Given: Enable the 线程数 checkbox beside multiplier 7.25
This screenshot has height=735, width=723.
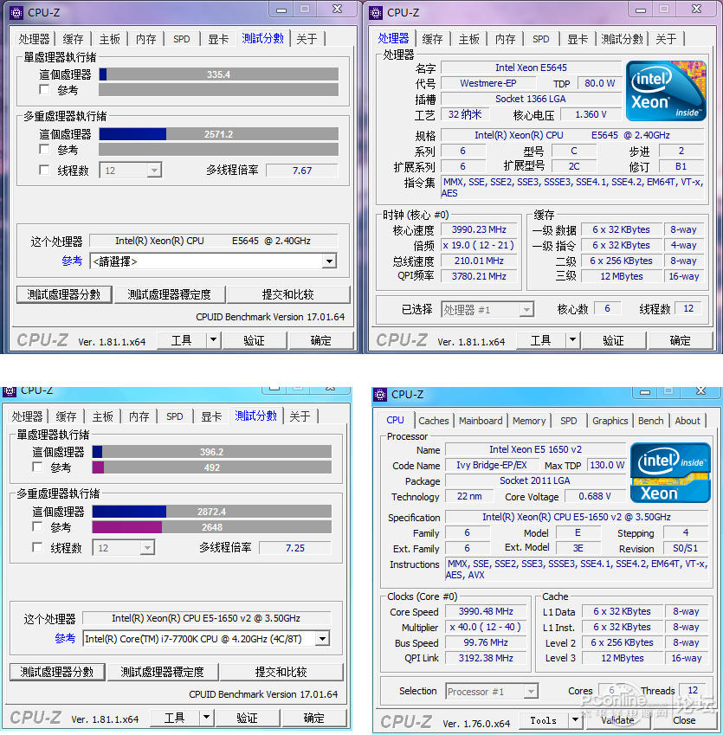Looking at the screenshot, I should pyautogui.click(x=37, y=547).
